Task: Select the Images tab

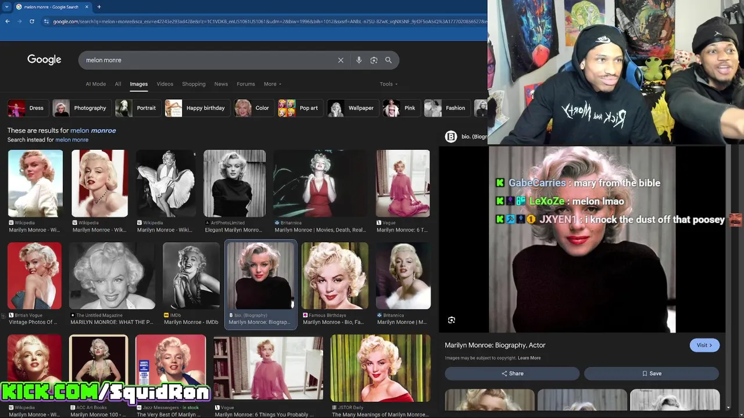Action: 138,84
